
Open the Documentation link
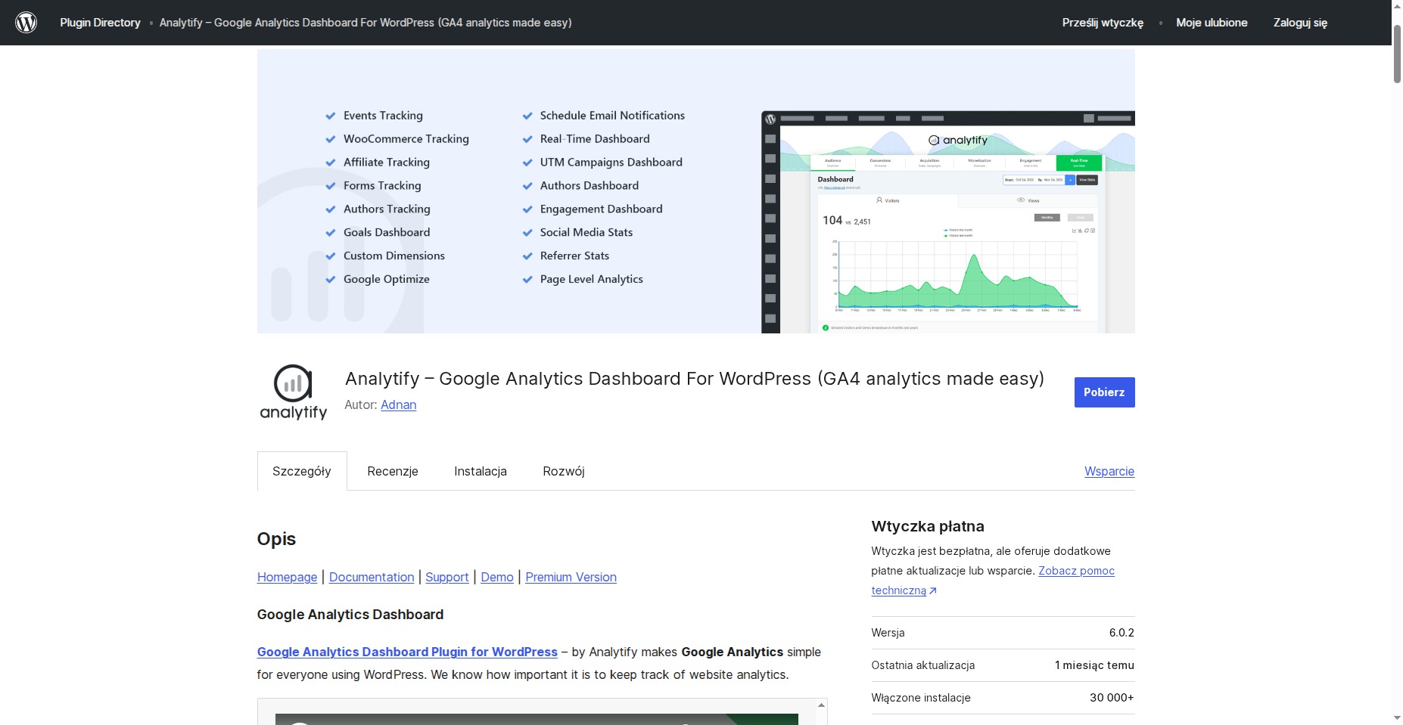click(372, 577)
